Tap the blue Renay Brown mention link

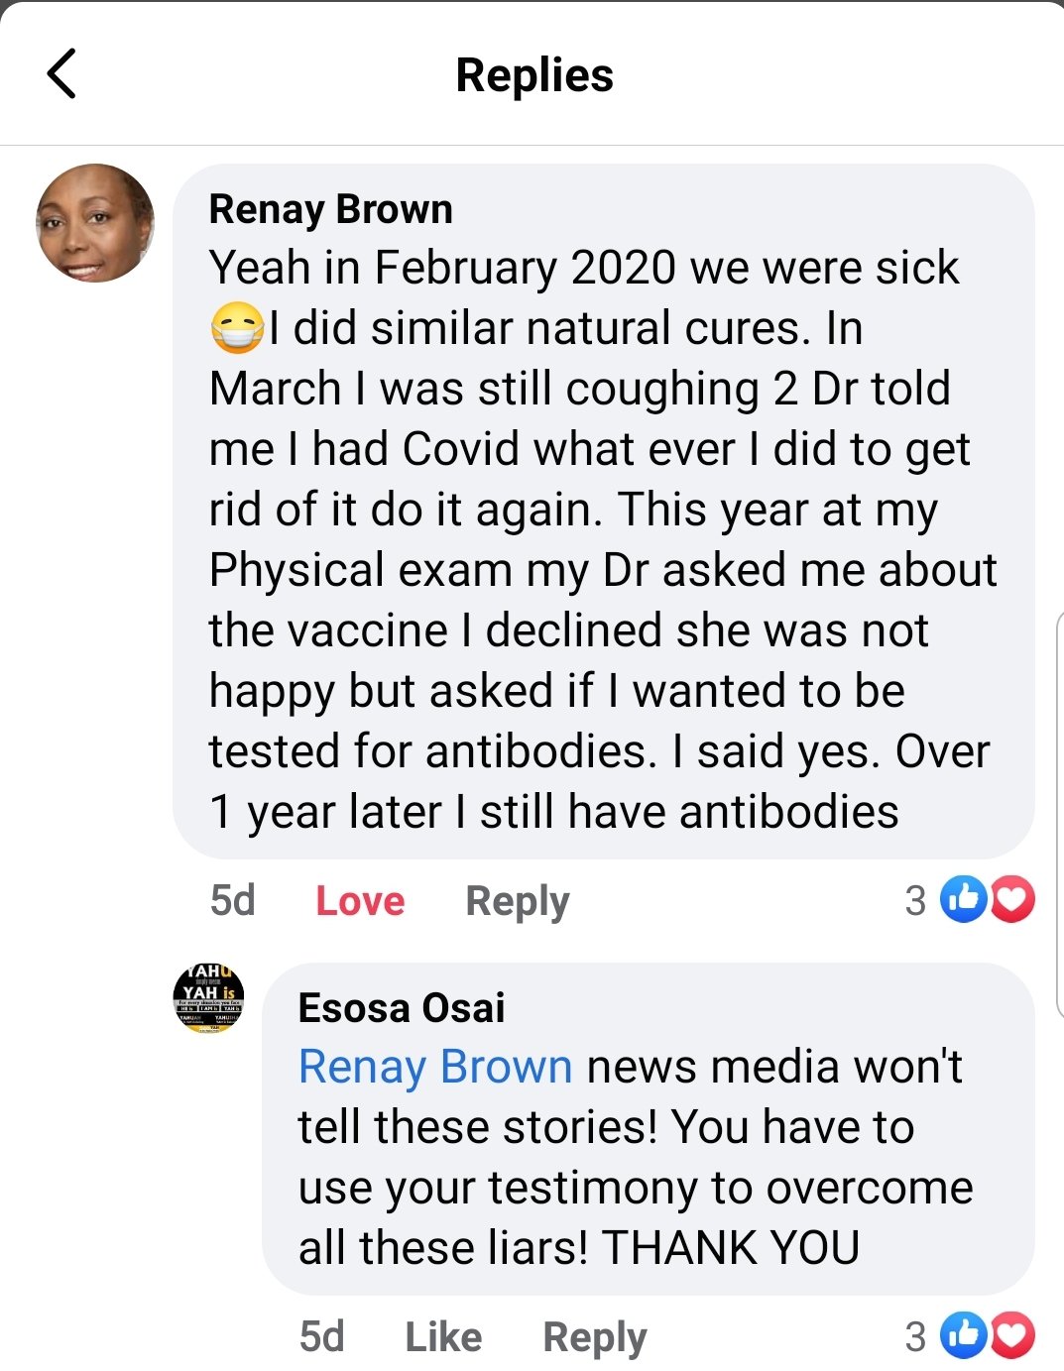435,1068
